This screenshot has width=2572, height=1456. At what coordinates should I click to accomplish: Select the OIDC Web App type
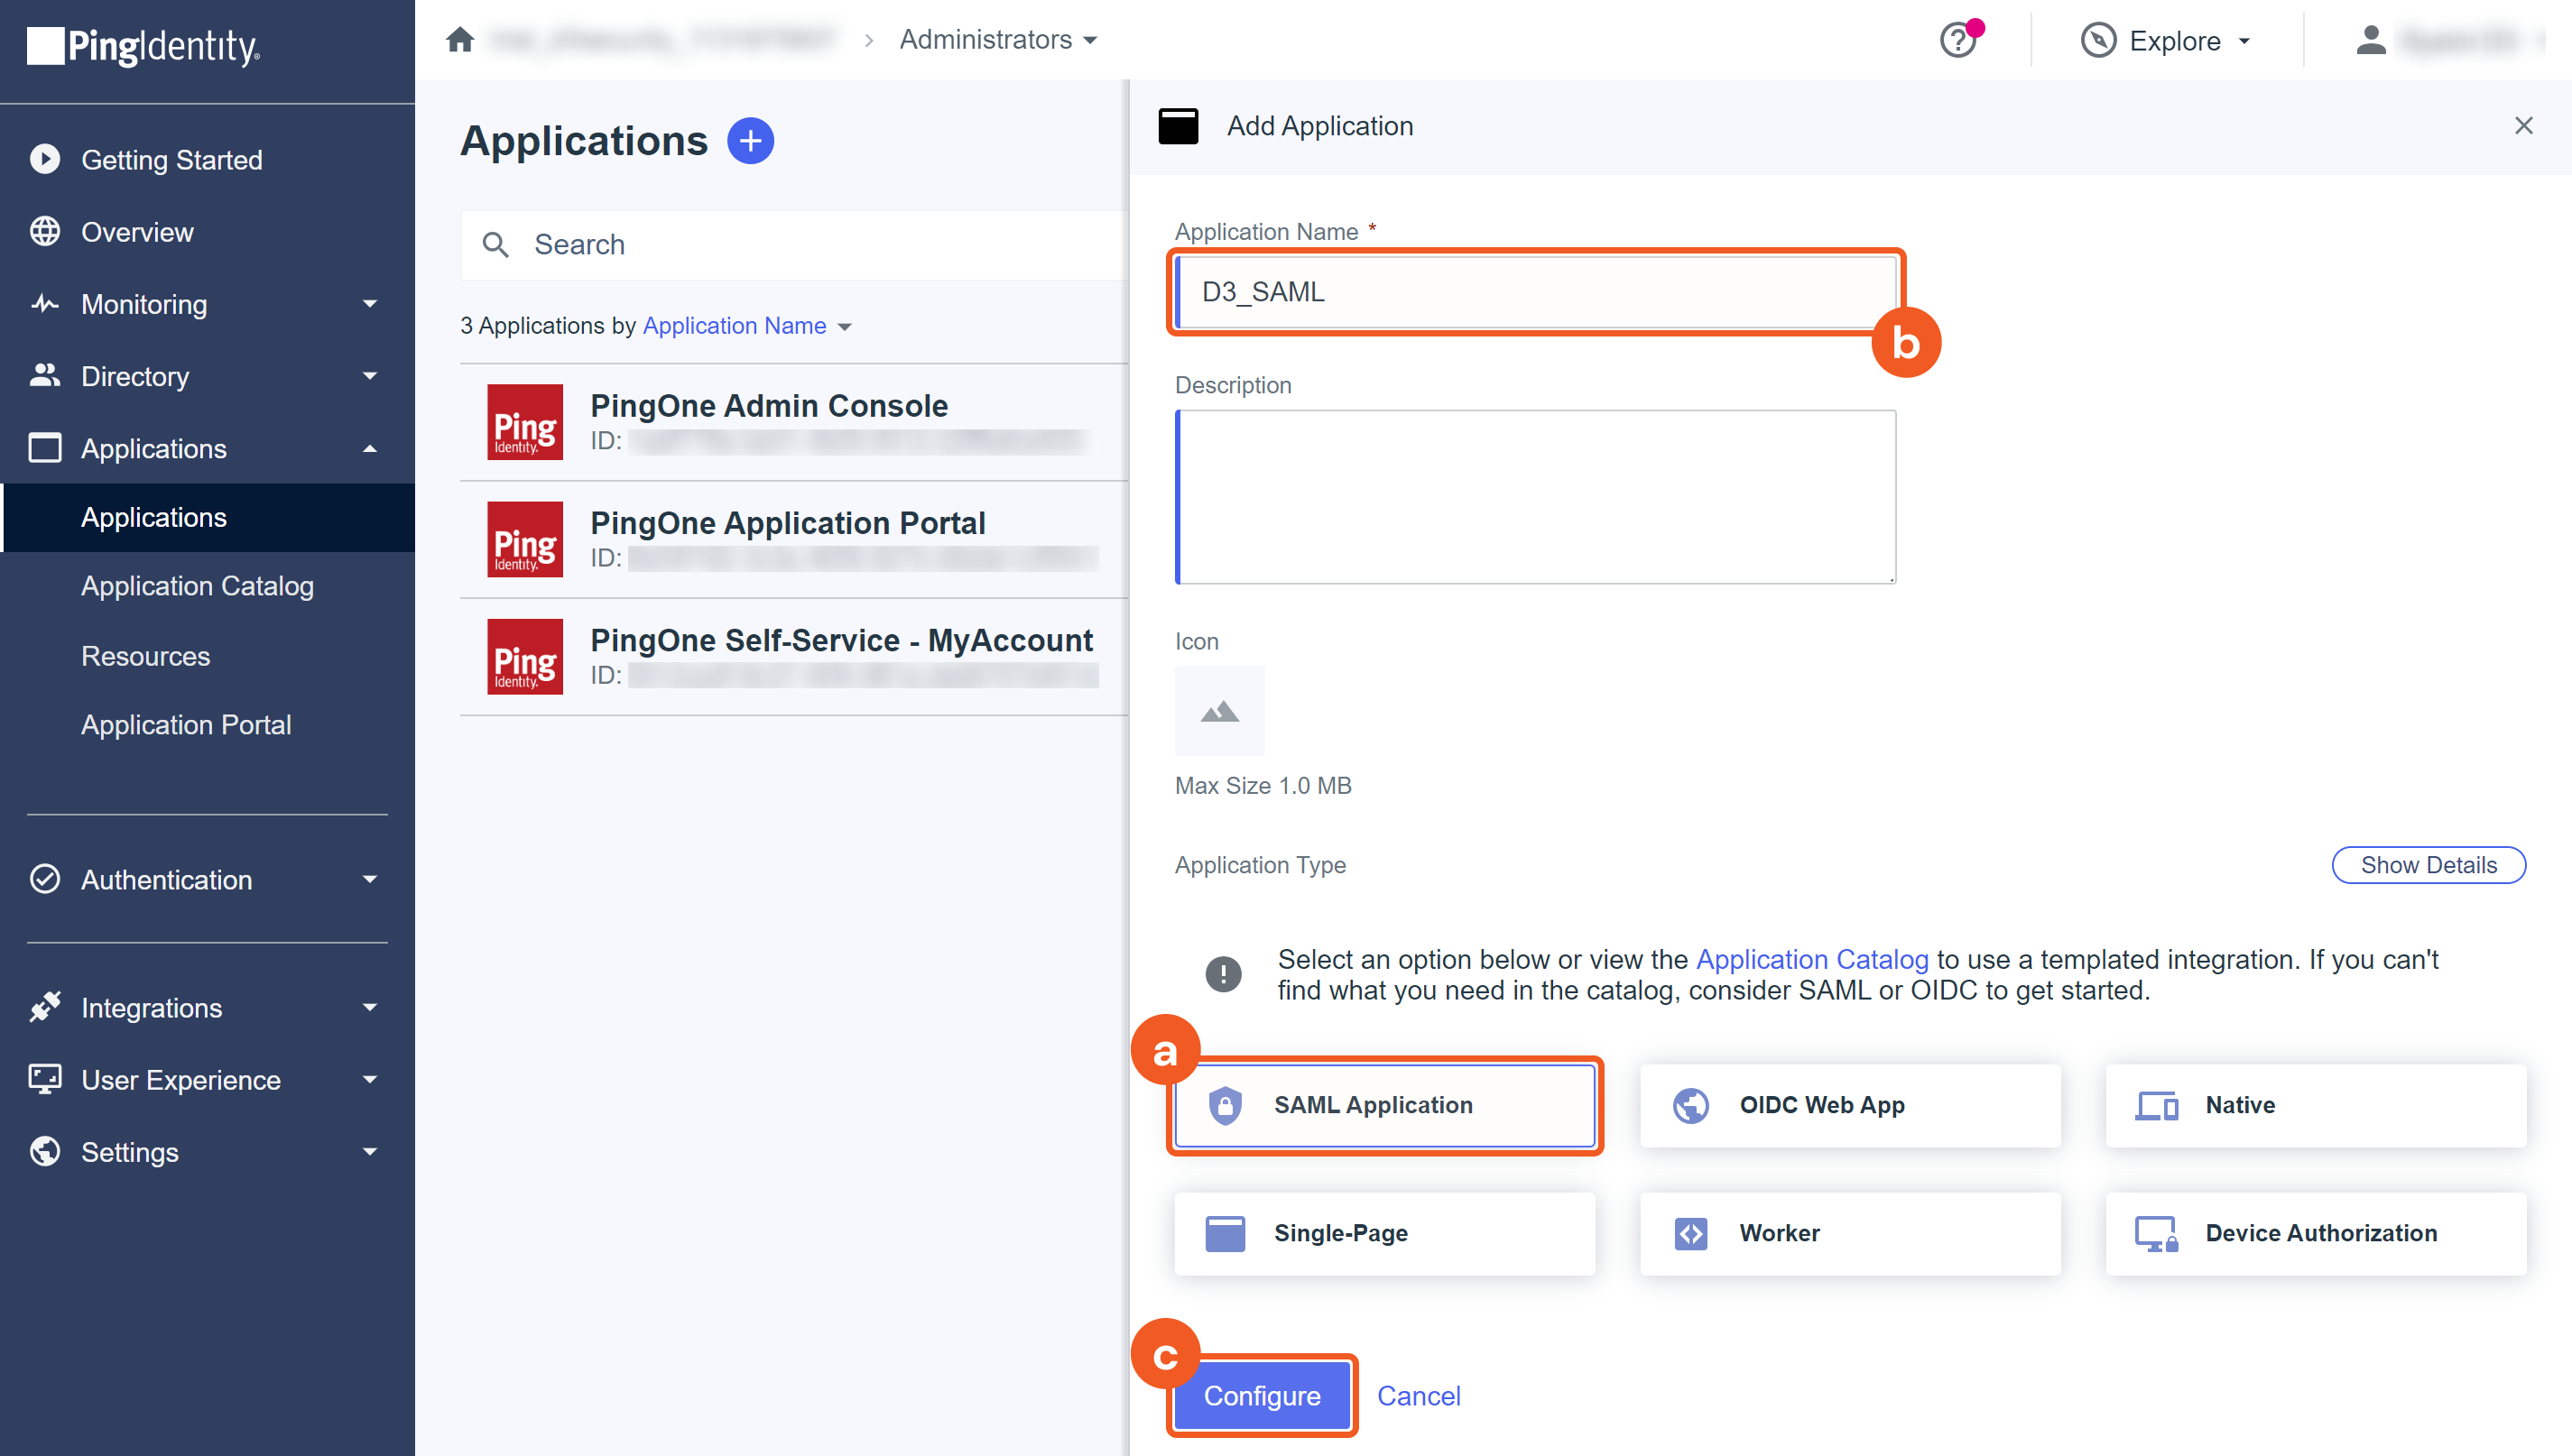[1850, 1105]
